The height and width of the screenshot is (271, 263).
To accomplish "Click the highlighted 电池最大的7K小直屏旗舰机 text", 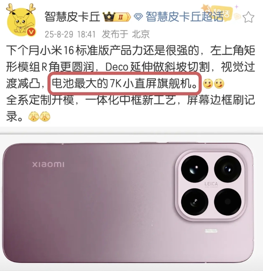I will pyautogui.click(x=124, y=84).
